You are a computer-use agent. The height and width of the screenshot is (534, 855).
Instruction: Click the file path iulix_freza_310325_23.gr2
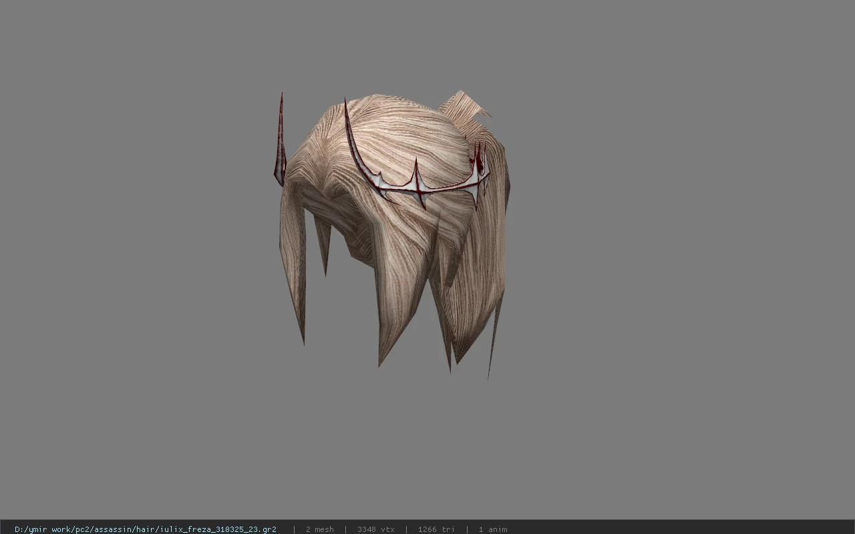click(146, 529)
